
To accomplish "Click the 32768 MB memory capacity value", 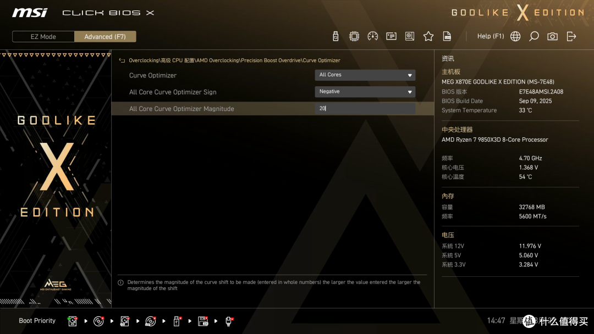I will point(532,207).
